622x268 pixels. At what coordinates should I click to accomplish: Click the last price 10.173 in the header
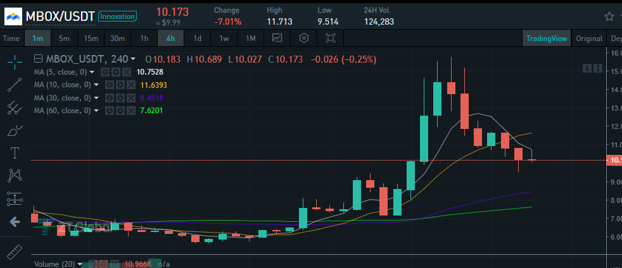click(172, 11)
